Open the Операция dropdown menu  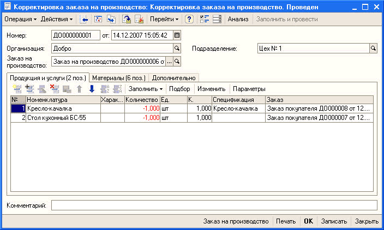[x=20, y=19]
